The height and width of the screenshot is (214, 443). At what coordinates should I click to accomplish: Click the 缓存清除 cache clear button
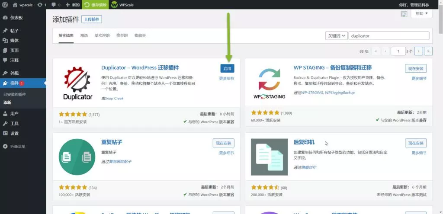coord(95,5)
